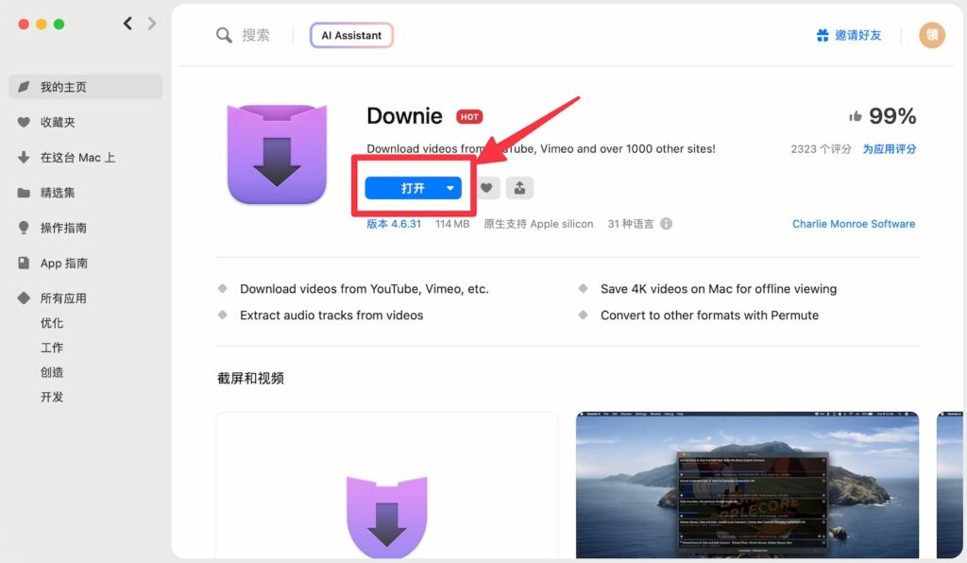
Task: Add Downie to favorites with heart button
Action: point(486,188)
